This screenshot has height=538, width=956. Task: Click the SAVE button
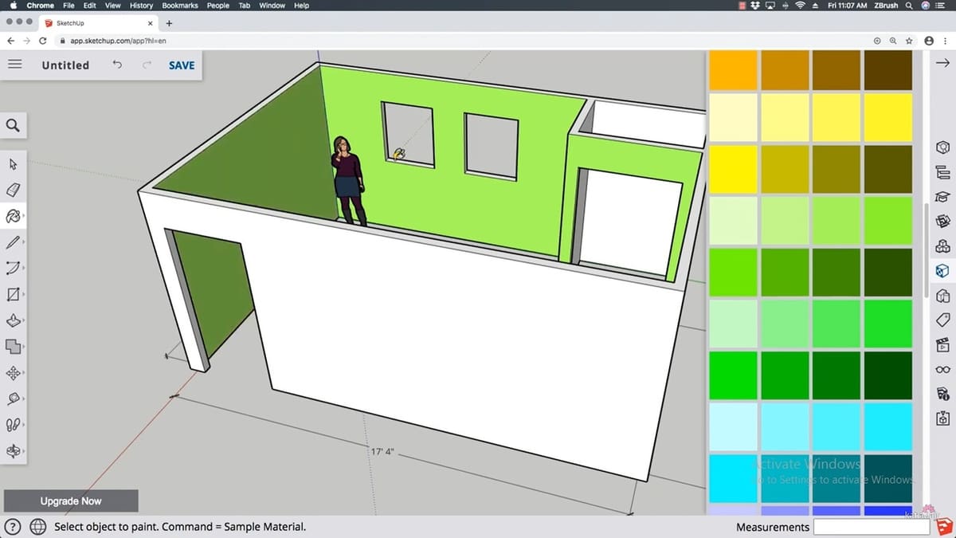181,65
